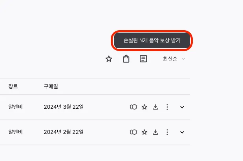Click the chevron next to 최신순

183,59
